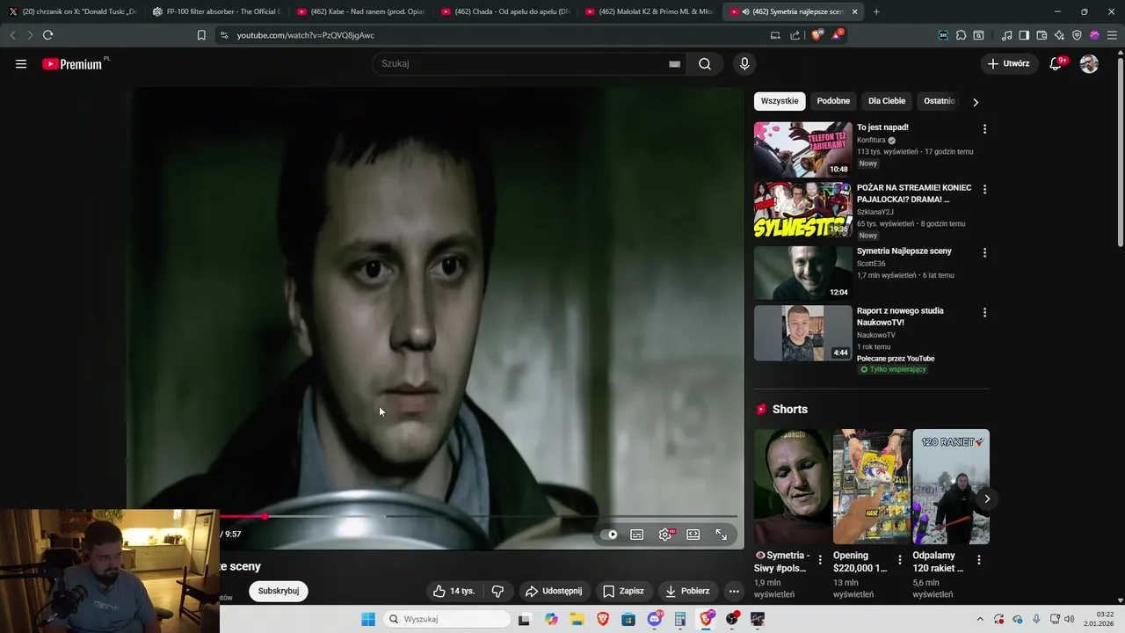Select the Ostatnio filter chip

[x=939, y=101]
